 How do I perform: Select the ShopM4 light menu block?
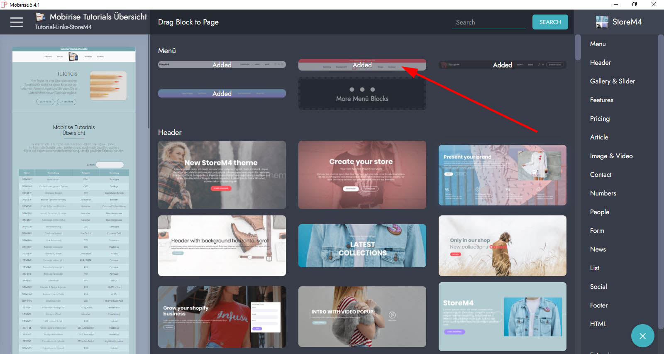coord(222,65)
